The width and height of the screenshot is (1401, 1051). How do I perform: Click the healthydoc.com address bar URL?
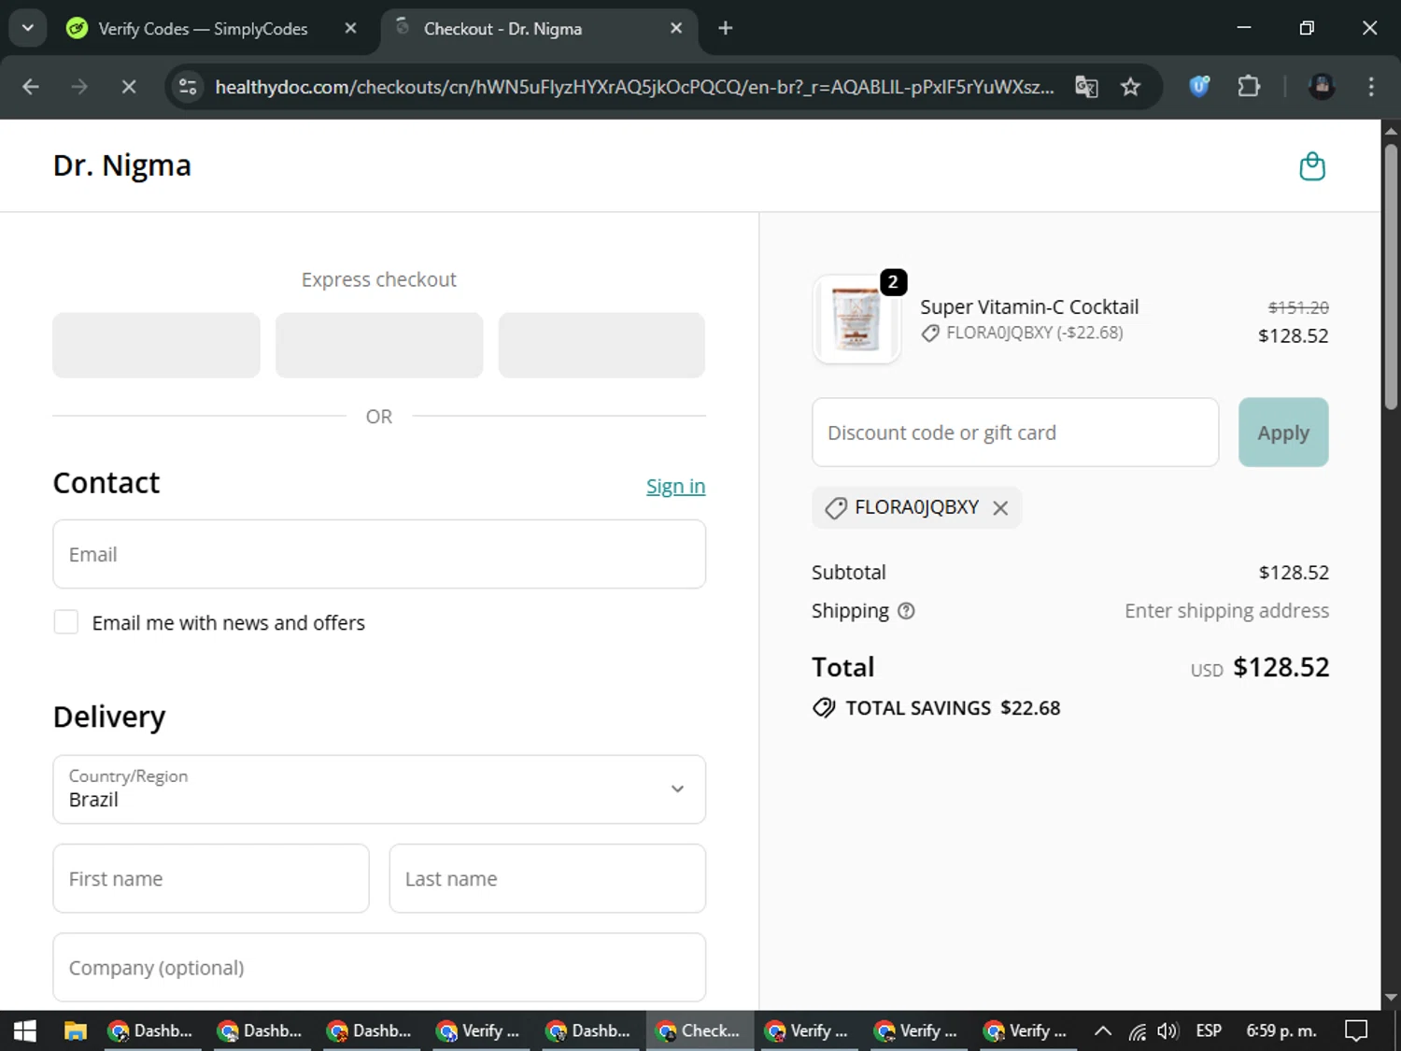634,87
